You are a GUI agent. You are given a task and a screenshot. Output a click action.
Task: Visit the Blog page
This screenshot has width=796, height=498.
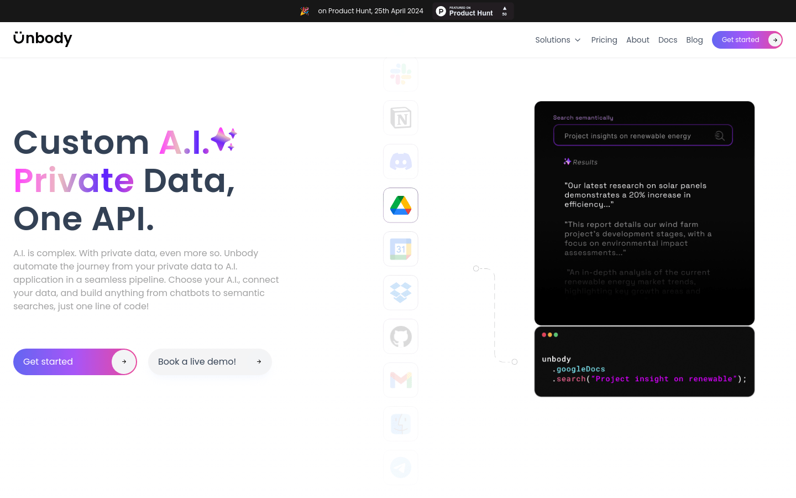point(694,40)
